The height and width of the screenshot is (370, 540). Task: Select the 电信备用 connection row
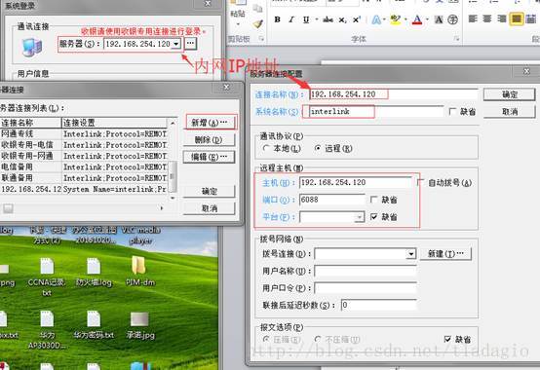point(84,166)
